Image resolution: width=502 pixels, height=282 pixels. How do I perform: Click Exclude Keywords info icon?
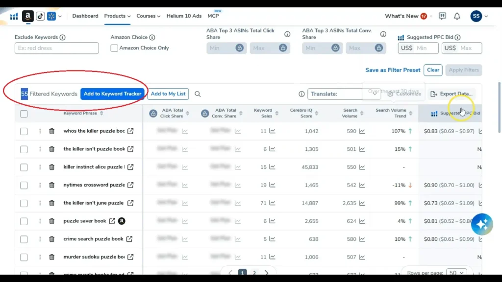[x=62, y=37]
